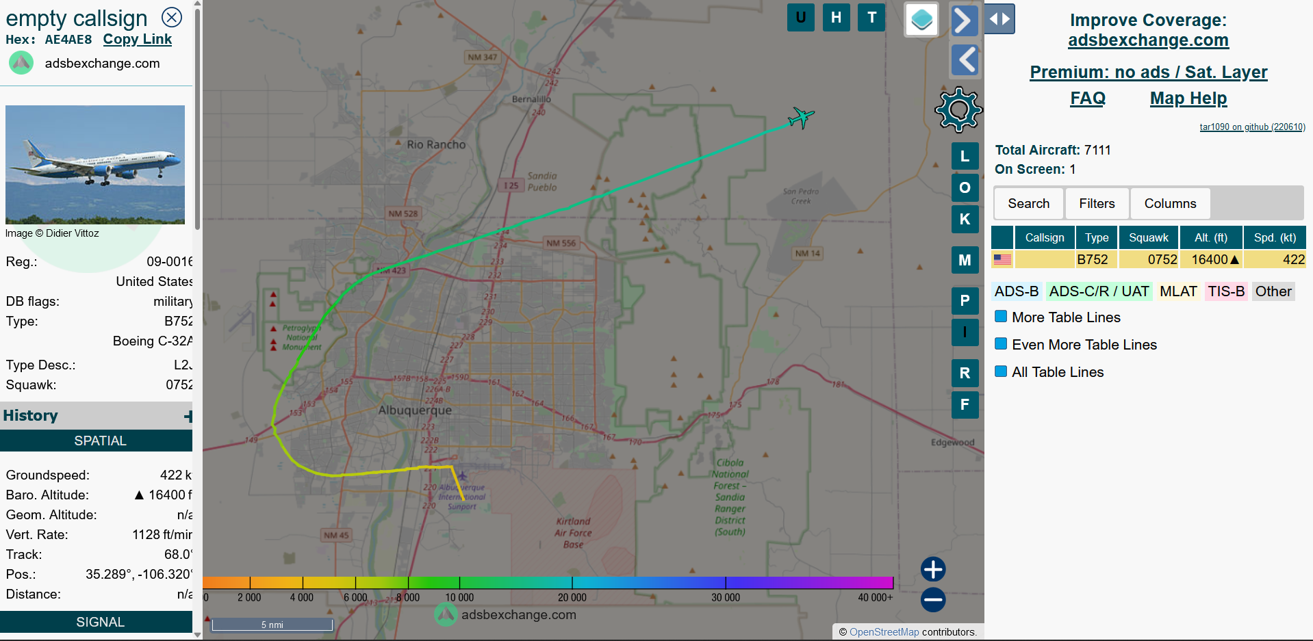Click the P map button

pos(965,300)
